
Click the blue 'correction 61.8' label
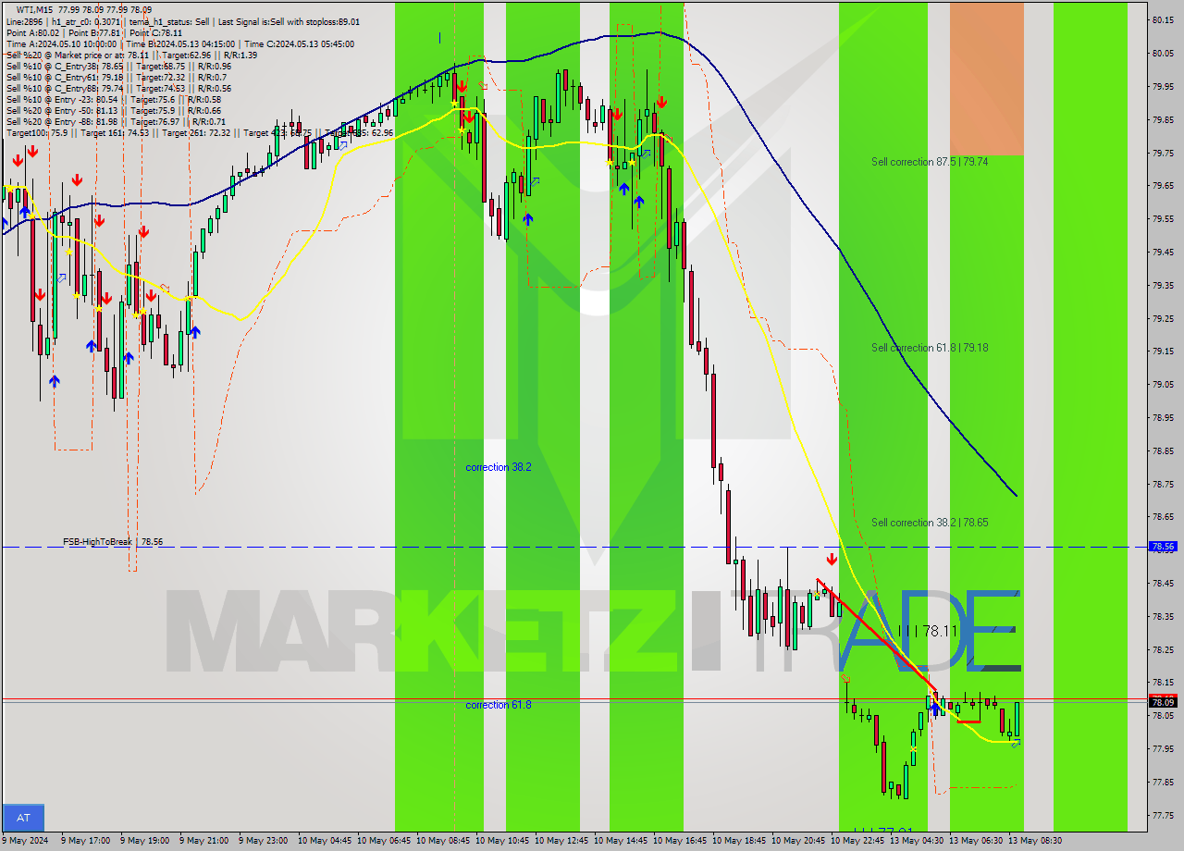pos(499,705)
